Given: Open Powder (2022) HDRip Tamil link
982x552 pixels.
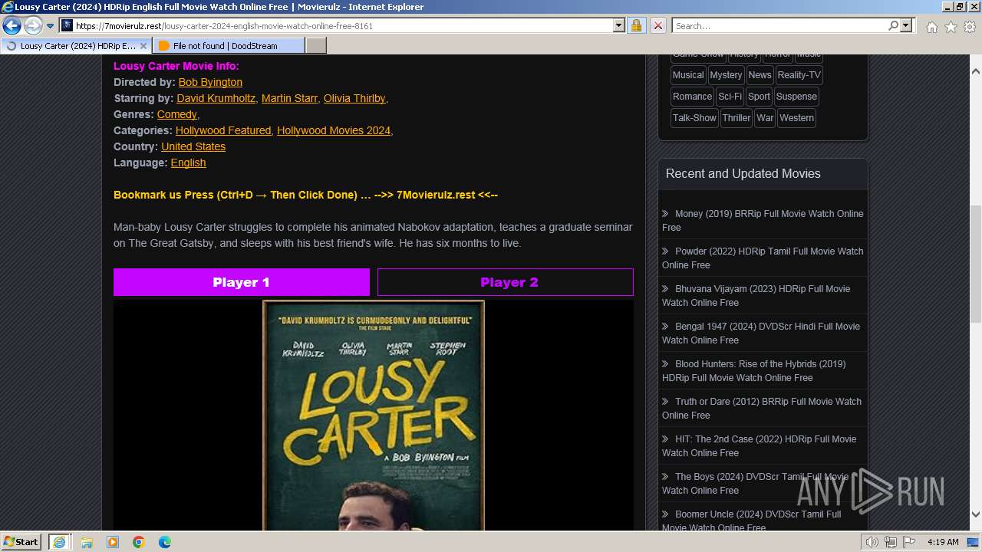Looking at the screenshot, I should click(x=763, y=258).
